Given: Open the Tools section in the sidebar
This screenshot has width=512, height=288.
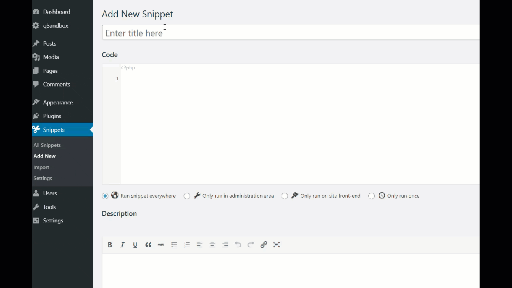Looking at the screenshot, I should point(49,207).
